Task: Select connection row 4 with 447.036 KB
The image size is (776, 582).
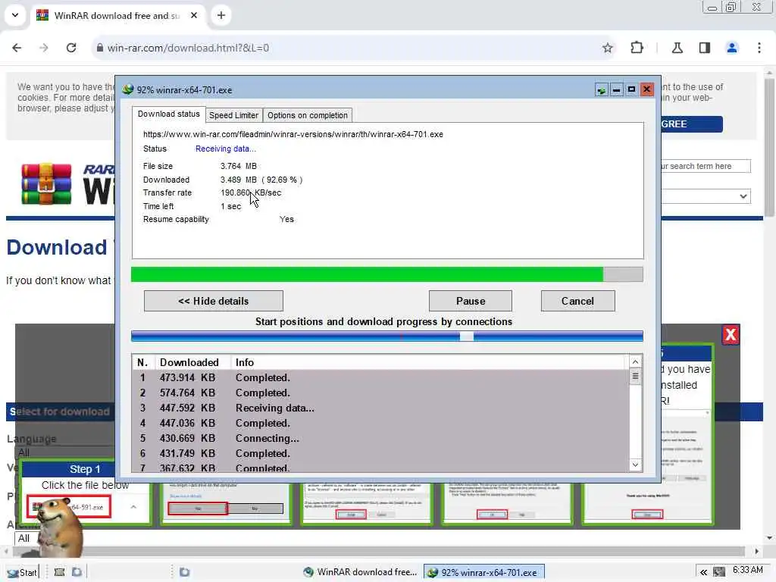Action: [380, 423]
